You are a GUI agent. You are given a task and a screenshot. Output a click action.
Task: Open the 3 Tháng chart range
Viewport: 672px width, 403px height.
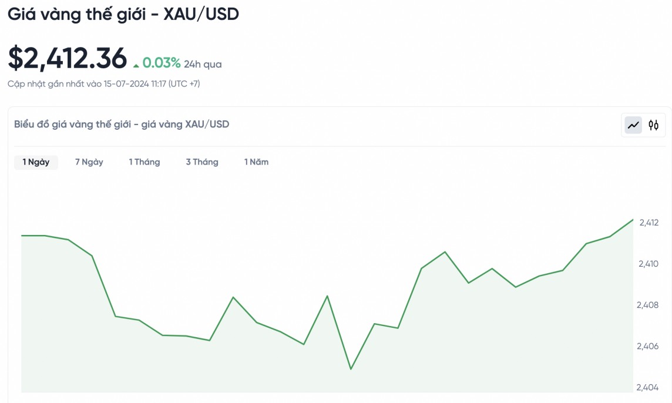click(202, 162)
